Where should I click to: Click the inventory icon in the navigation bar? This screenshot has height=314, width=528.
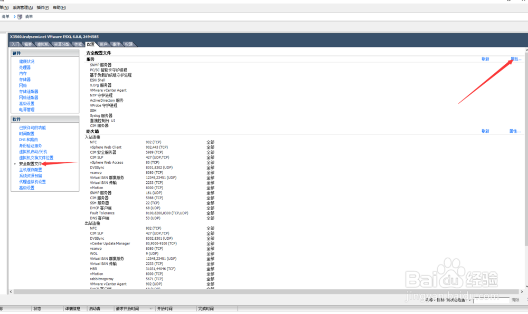coord(20,16)
